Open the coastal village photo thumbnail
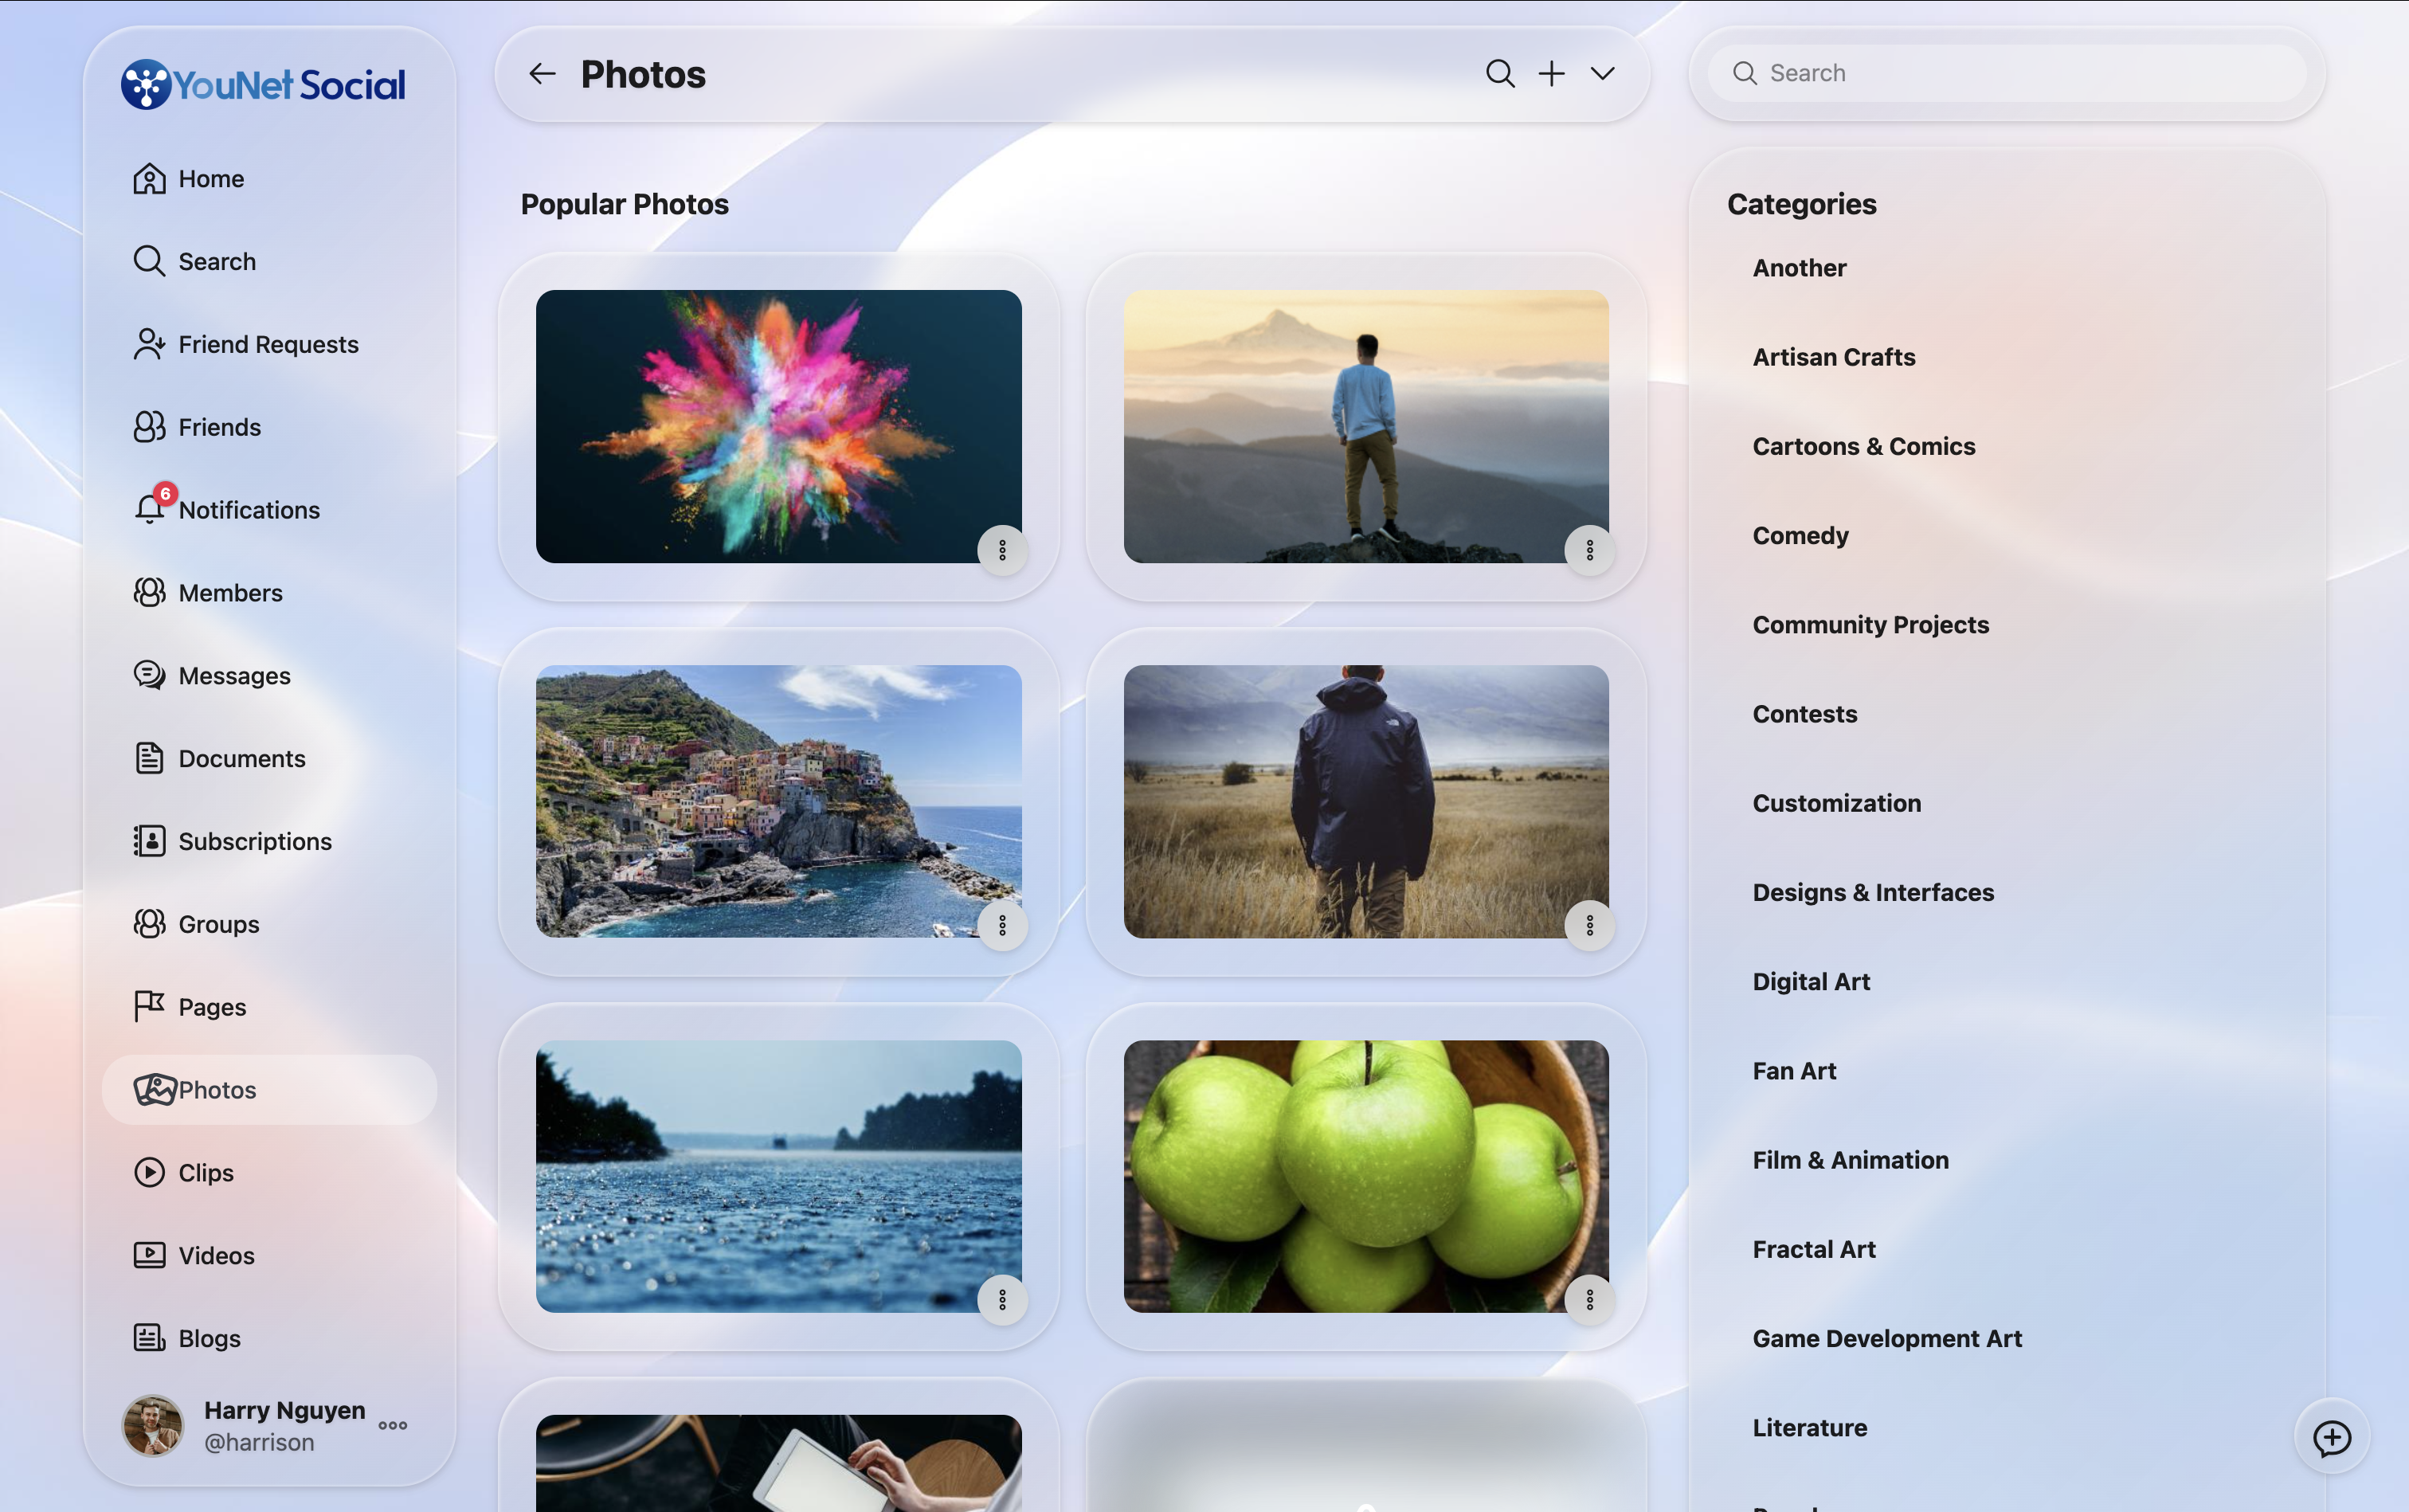This screenshot has width=2409, height=1512. (778, 801)
